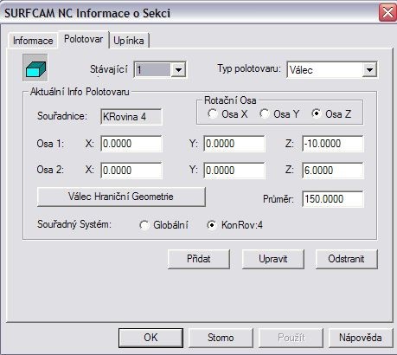The height and width of the screenshot is (355, 397).
Task: Confirm the dialog with OK
Action: (x=150, y=338)
